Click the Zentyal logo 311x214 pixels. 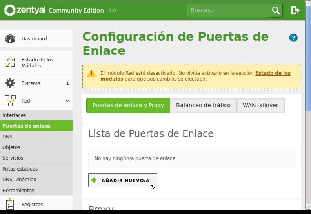click(x=25, y=10)
